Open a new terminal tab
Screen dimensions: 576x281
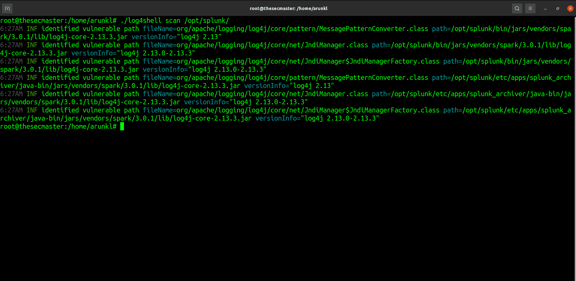[x=7, y=8]
